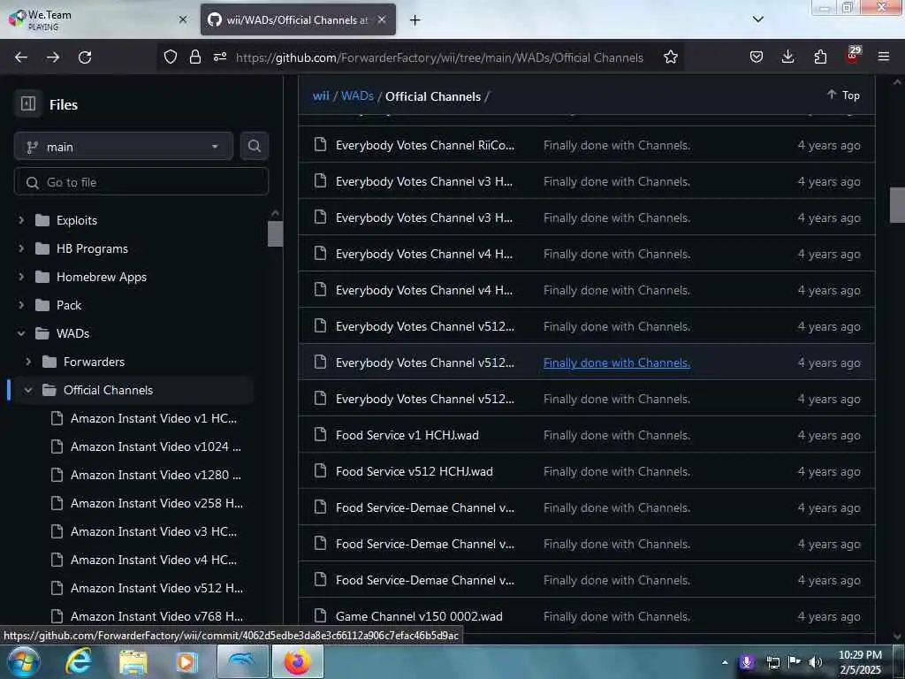The image size is (905, 679).
Task: Open the Firefox downloads panel
Action: point(787,57)
